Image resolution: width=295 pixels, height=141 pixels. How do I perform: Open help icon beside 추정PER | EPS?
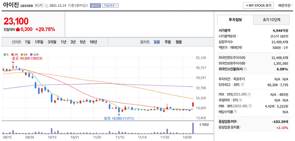[241, 100]
